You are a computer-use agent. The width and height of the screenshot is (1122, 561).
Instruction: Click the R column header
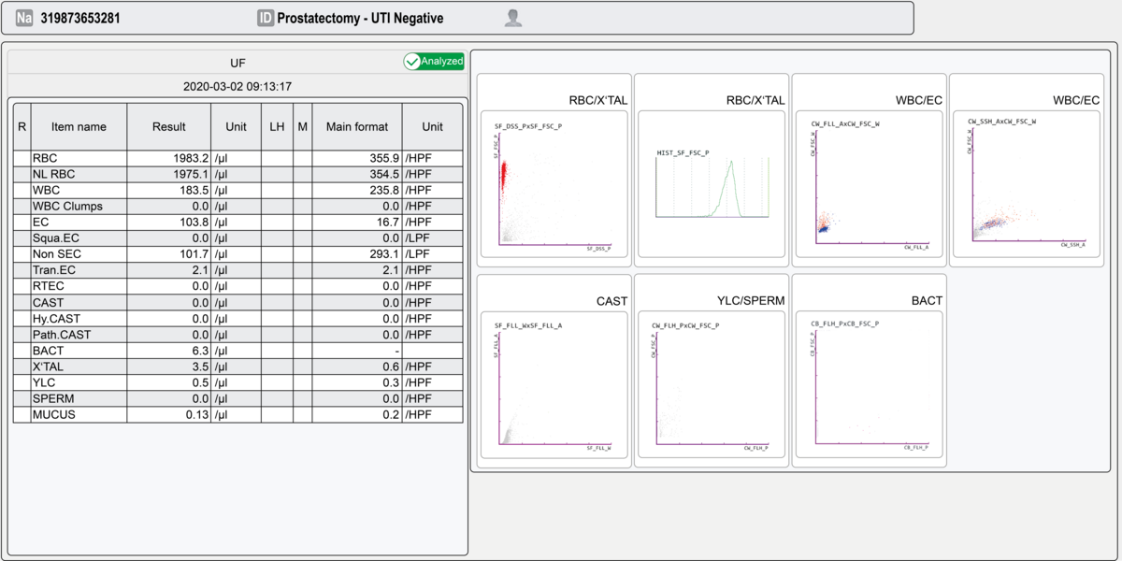pyautogui.click(x=22, y=126)
